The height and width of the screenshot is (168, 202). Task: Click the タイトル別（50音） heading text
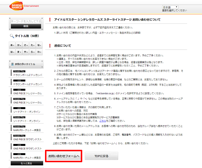(27, 36)
